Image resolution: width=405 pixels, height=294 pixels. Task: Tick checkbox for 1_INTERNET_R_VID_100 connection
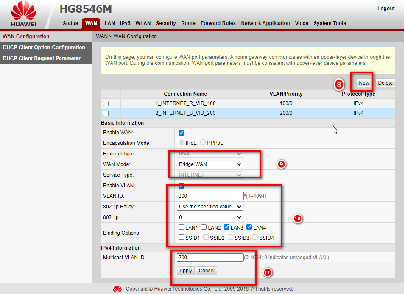click(106, 103)
